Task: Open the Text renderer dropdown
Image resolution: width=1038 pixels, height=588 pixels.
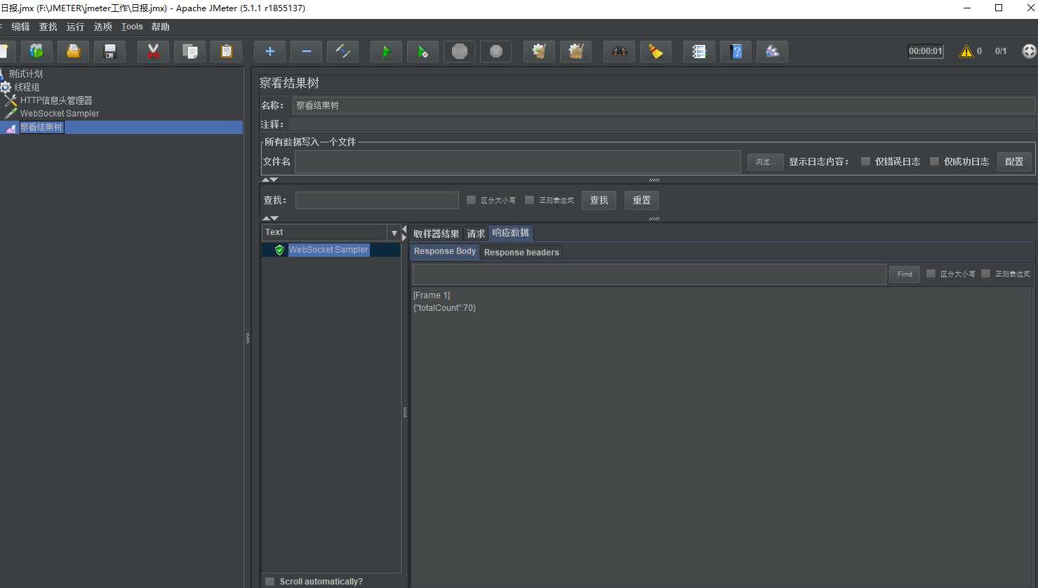Action: click(331, 232)
